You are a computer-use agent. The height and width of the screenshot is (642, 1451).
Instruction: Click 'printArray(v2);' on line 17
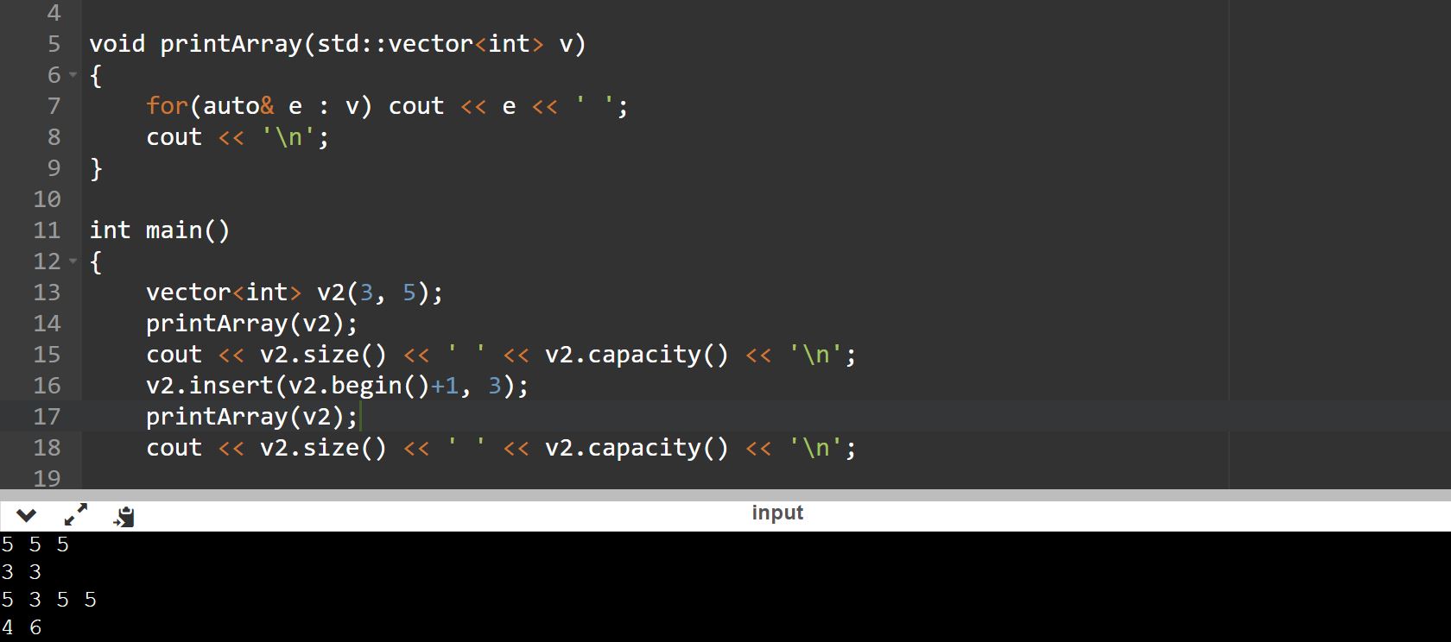[251, 417]
